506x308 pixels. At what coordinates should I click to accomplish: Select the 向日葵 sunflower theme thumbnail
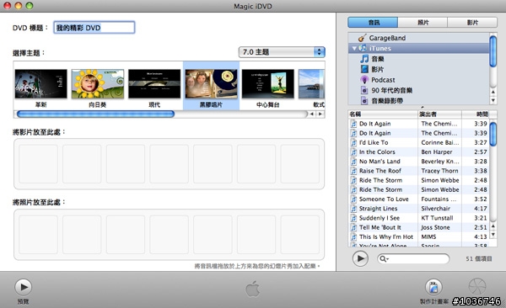pyautogui.click(x=98, y=84)
